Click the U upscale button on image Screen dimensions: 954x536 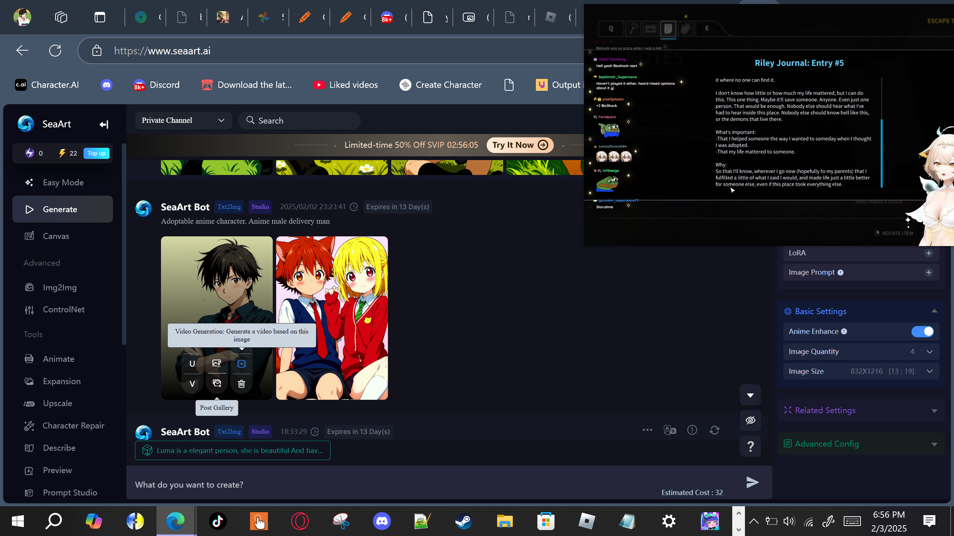tap(192, 364)
